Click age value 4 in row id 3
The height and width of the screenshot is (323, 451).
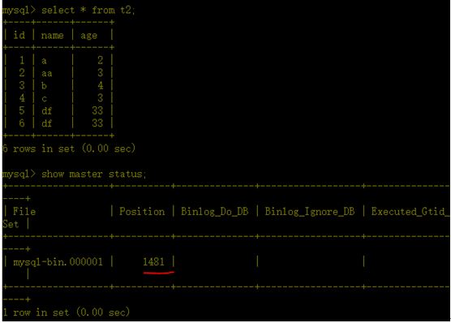100,85
